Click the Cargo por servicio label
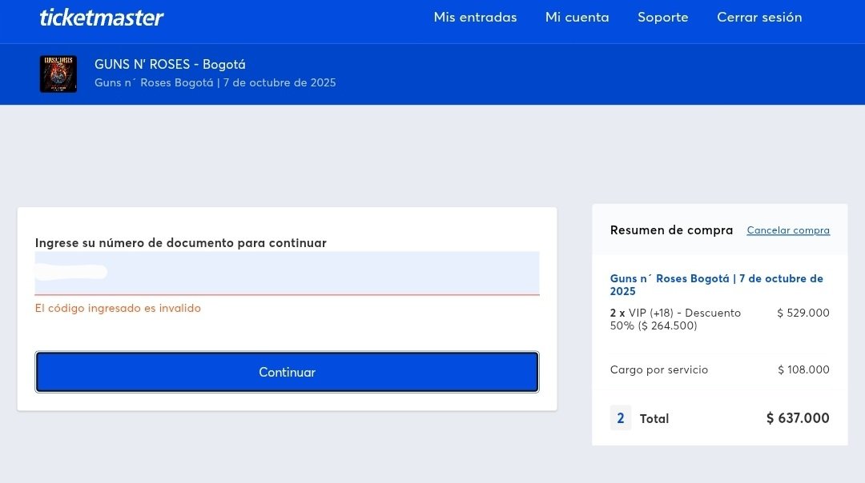Screen dimensions: 865x483 point(658,369)
